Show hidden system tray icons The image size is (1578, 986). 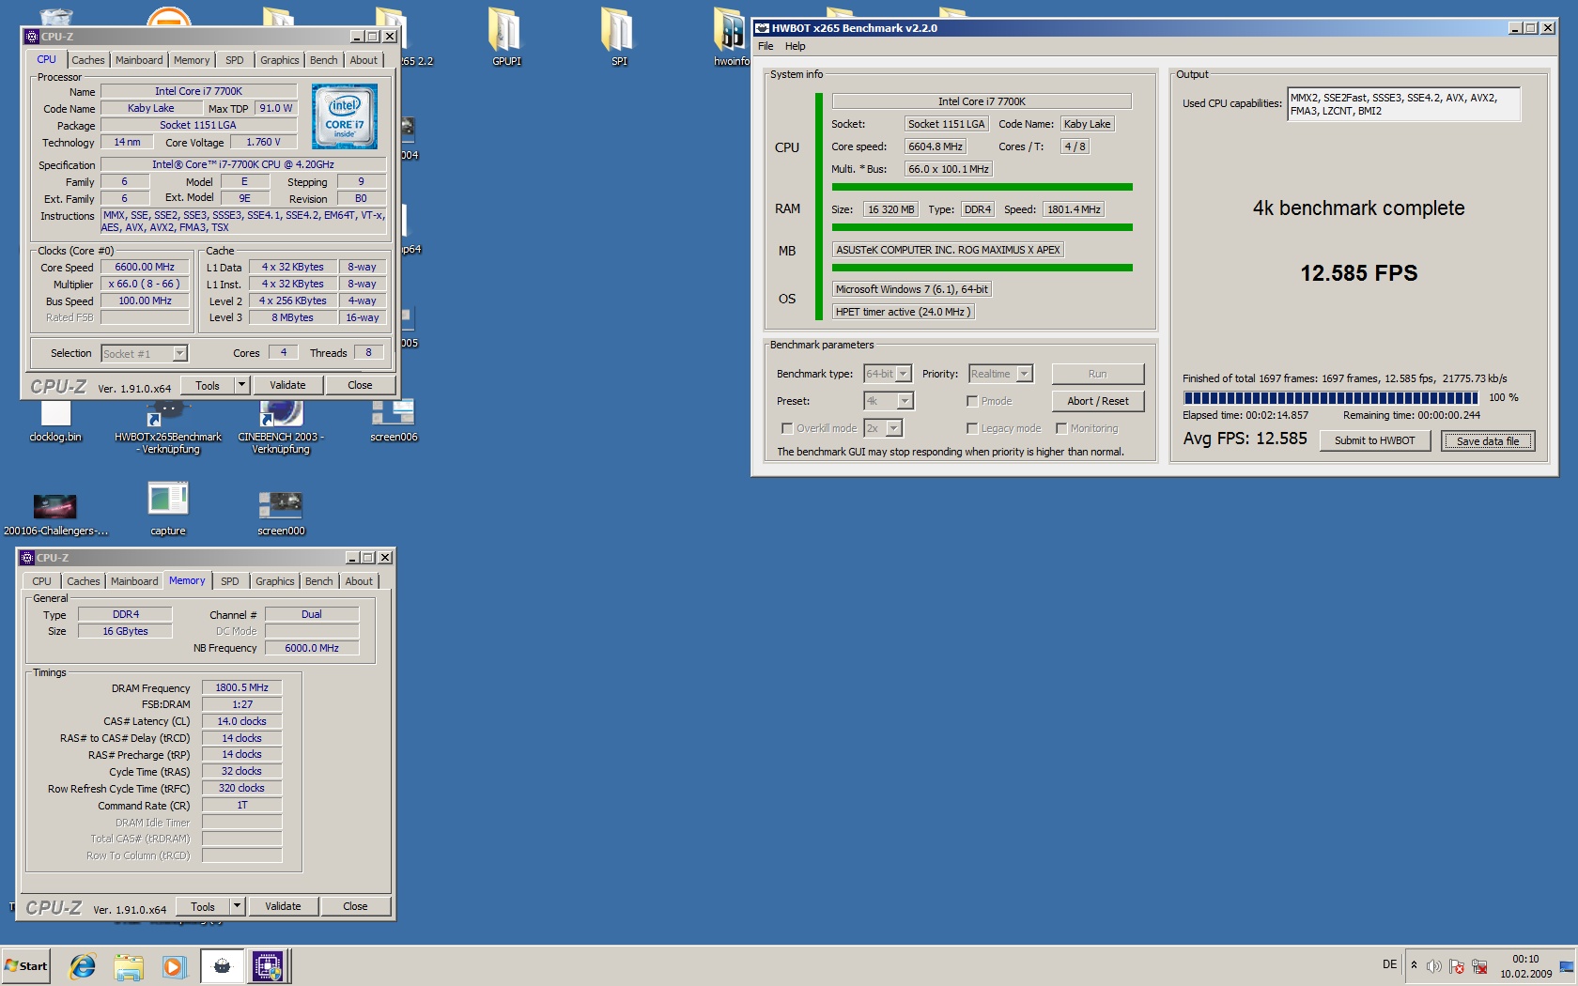(1414, 965)
